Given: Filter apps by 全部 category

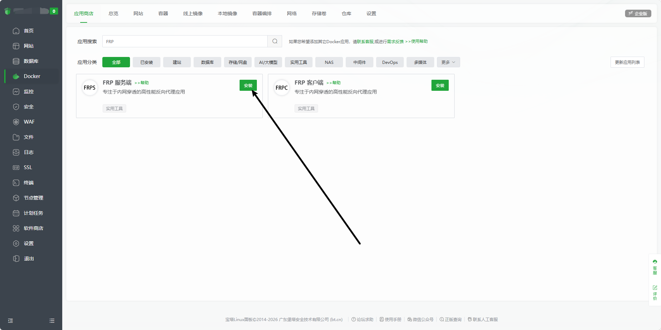Looking at the screenshot, I should coord(116,62).
